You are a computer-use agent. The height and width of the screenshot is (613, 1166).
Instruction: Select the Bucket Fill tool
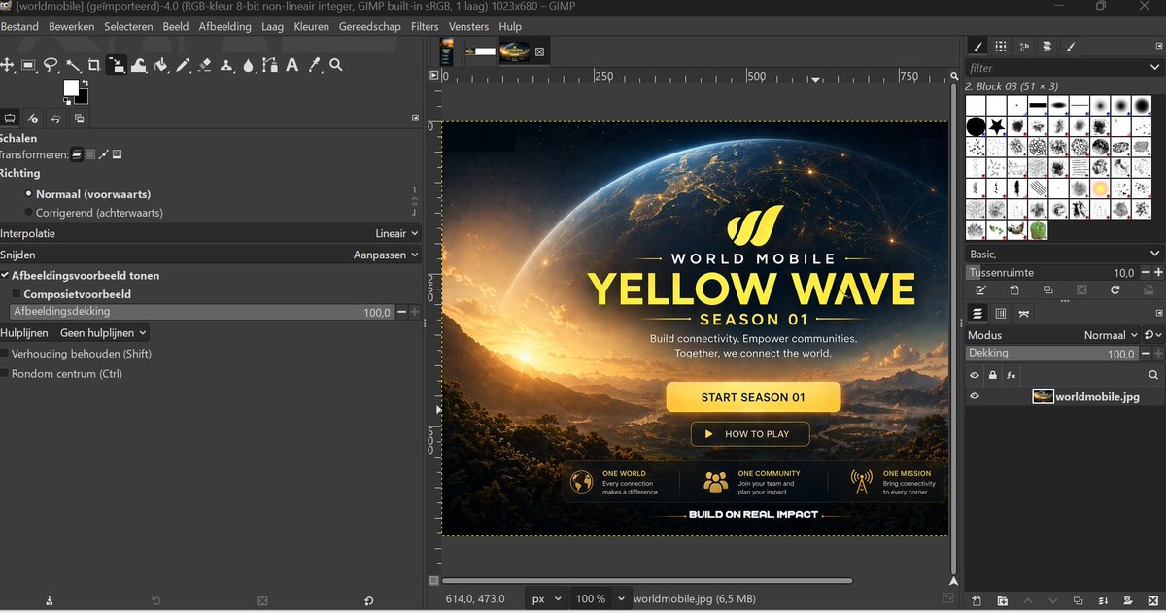tap(161, 65)
